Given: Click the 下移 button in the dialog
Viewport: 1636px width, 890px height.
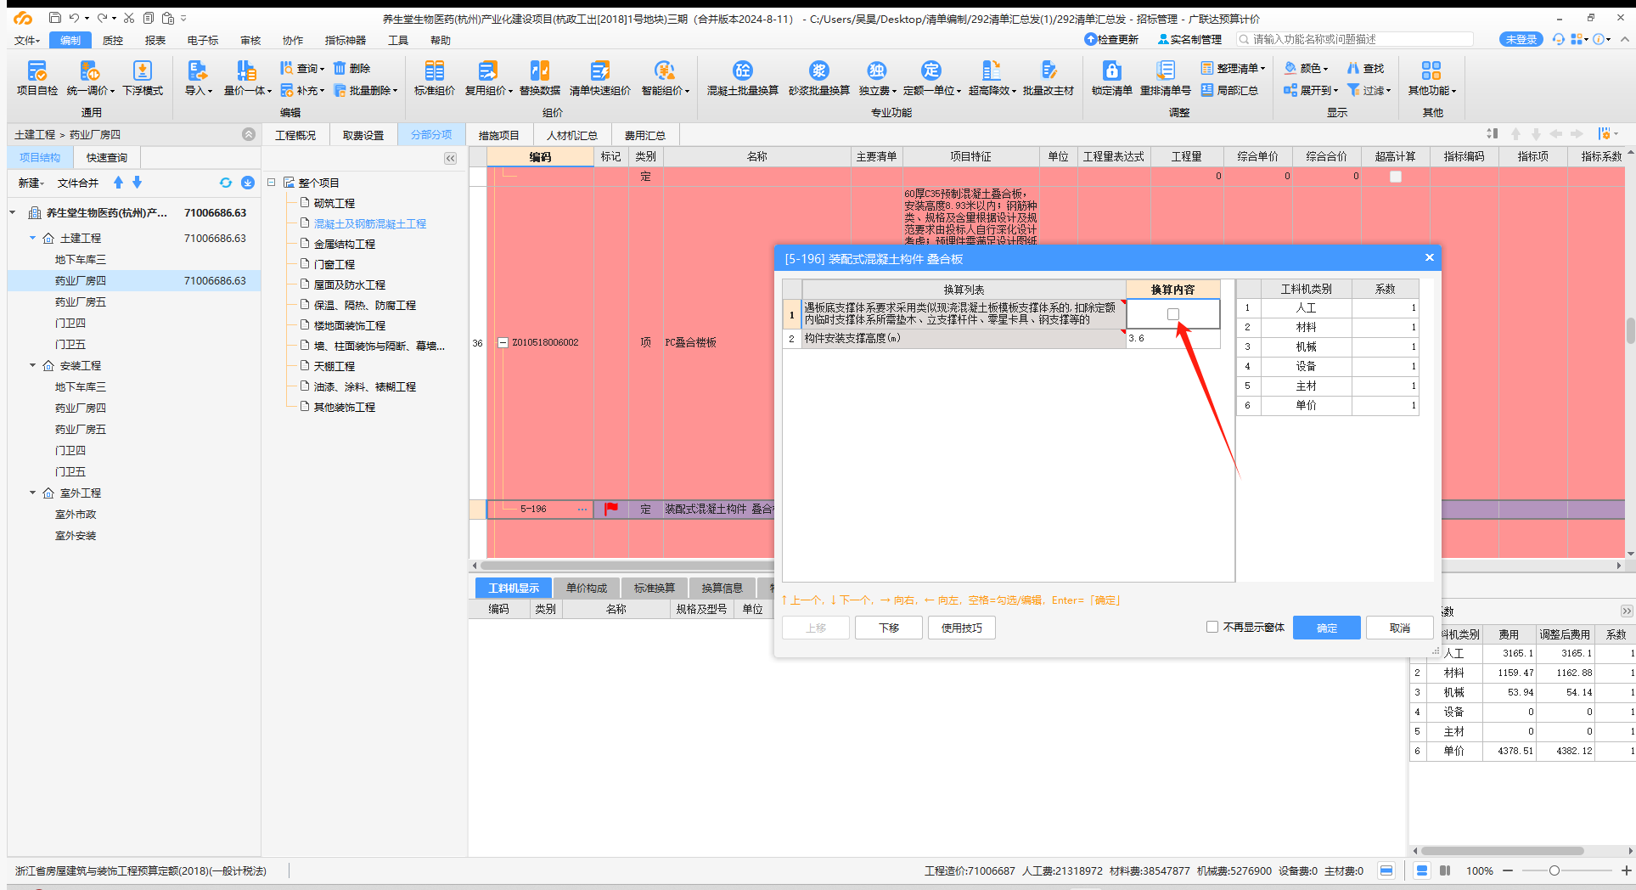Looking at the screenshot, I should pos(889,628).
